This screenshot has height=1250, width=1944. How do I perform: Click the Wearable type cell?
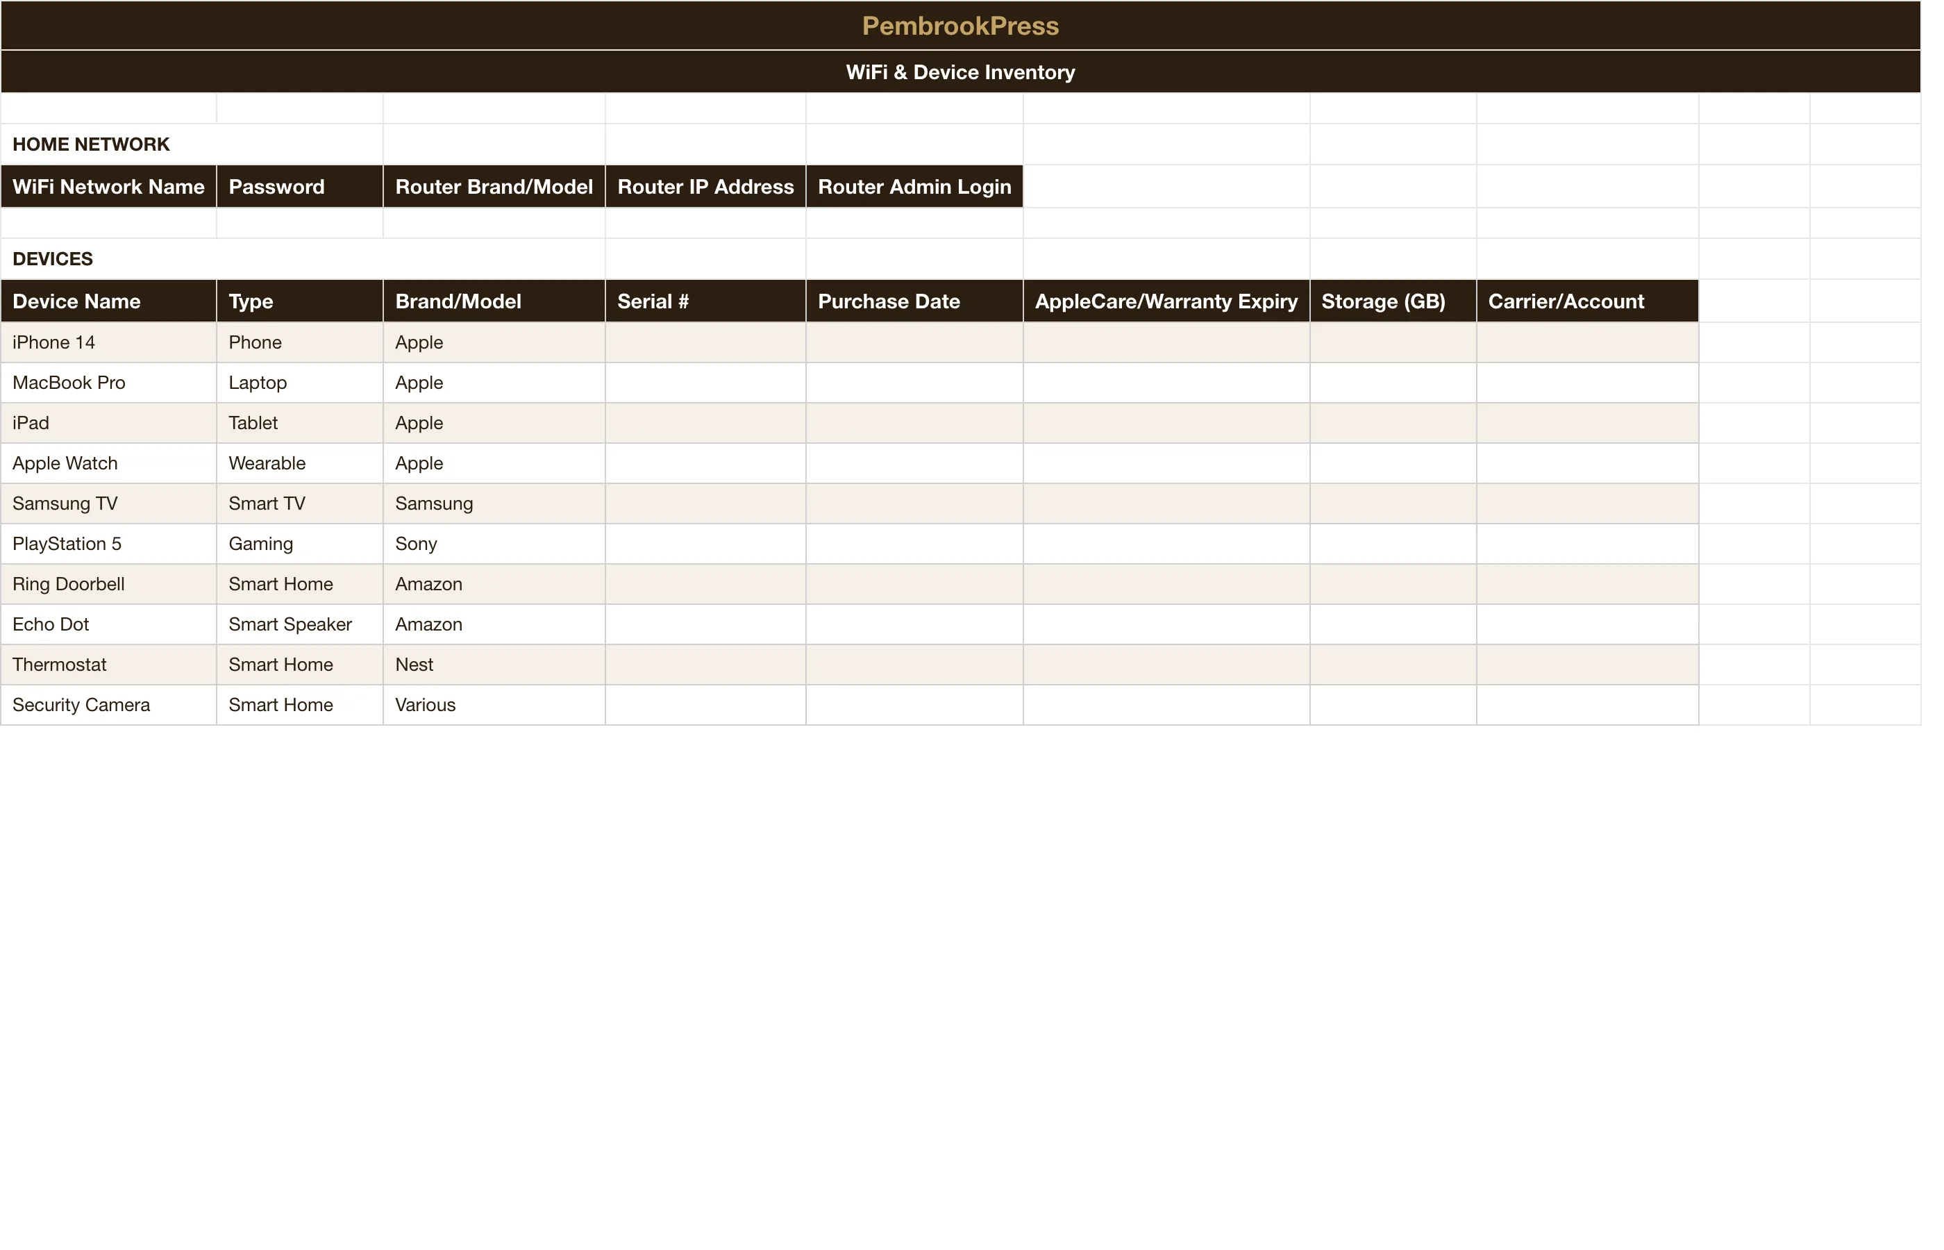[299, 463]
